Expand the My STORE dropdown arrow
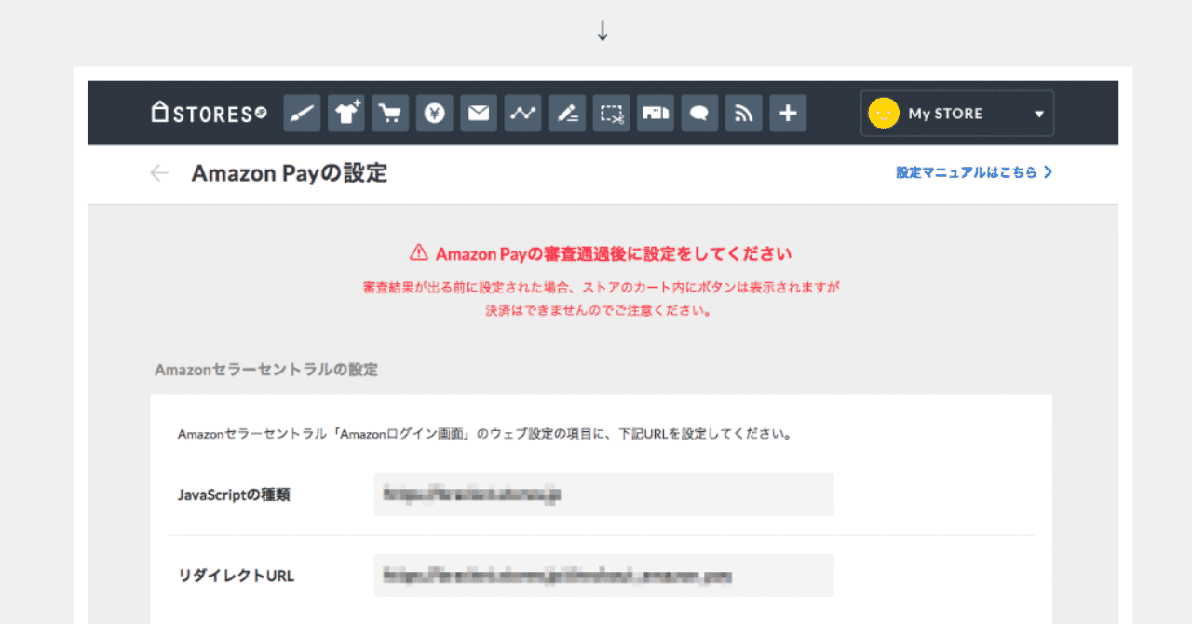This screenshot has height=624, width=1192. [x=1039, y=114]
